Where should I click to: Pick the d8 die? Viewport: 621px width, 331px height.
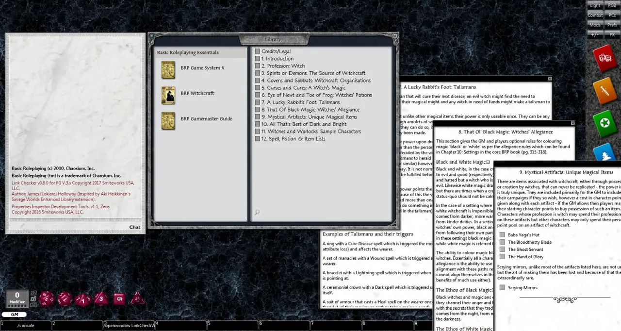tap(101, 298)
